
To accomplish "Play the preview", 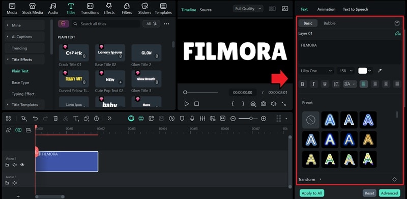I will 187,104.
